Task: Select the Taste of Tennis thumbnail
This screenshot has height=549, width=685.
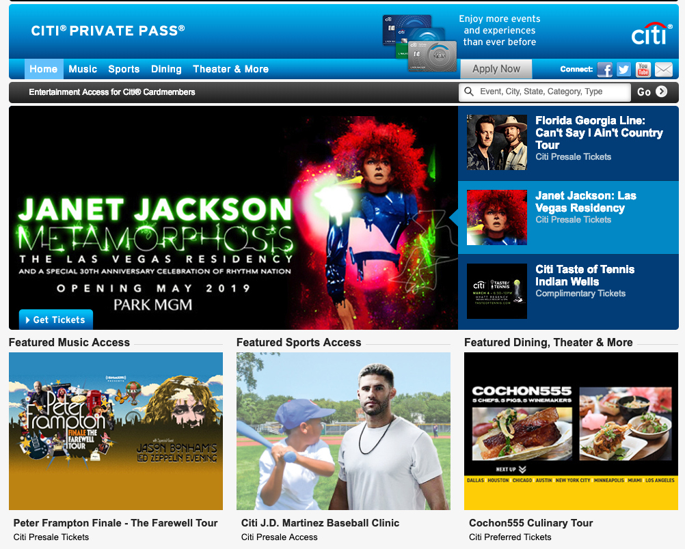Action: point(497,291)
